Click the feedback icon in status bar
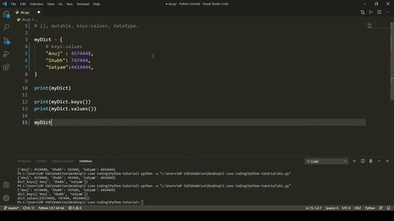Image resolution: width=394 pixels, height=221 pixels. coord(381,208)
